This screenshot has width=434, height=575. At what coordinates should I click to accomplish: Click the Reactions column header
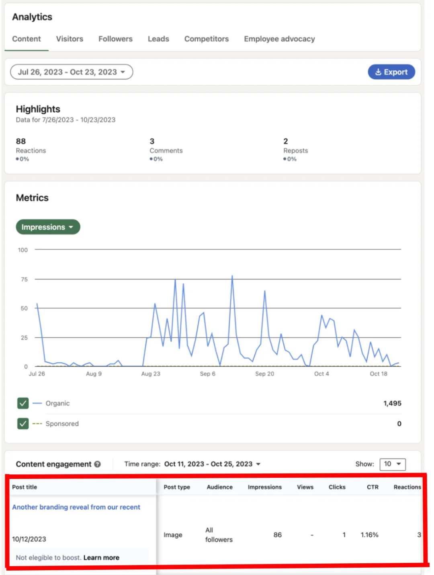coord(407,487)
